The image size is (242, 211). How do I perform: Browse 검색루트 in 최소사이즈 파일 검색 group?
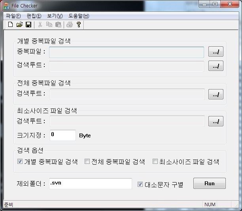pyautogui.click(x=216, y=121)
